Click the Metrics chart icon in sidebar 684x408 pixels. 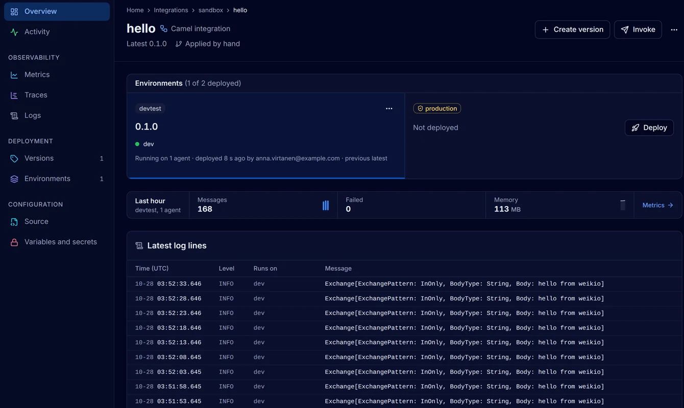pos(14,74)
